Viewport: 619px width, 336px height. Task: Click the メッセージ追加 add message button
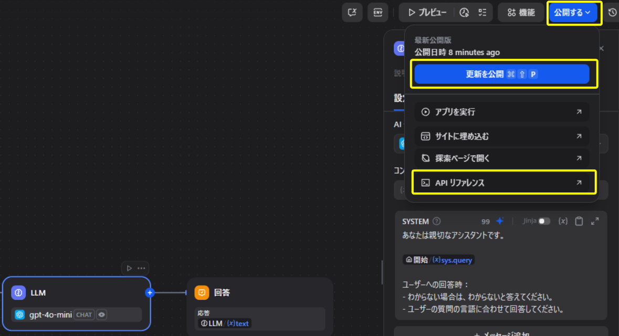coord(501,333)
